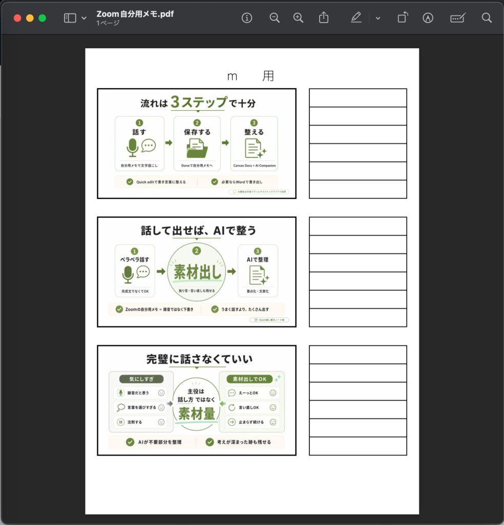The width and height of the screenshot is (504, 525).
Task: Rotate the page with rotate button
Action: (x=403, y=17)
